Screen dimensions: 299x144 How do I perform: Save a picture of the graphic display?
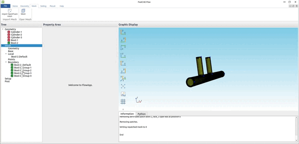pyautogui.click(x=123, y=94)
